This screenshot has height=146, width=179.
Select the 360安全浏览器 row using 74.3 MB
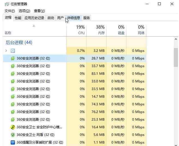[75, 104]
